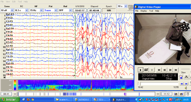Click the density spectral array trend graph
The image size is (191, 102).
pos(76,85)
